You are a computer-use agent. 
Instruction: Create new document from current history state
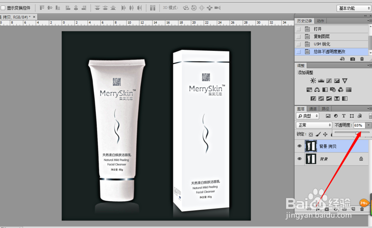(342, 59)
